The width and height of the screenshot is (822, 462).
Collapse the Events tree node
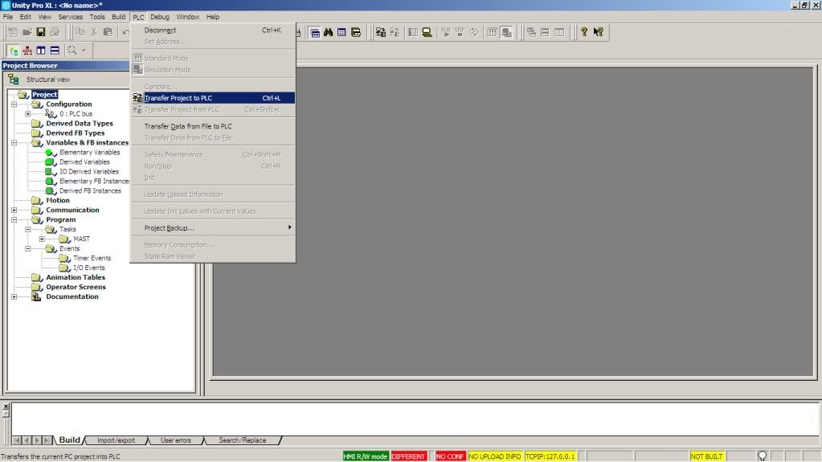point(28,248)
